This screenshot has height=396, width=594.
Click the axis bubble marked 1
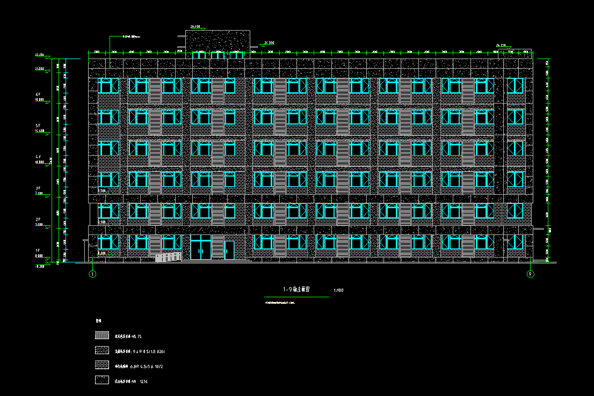coord(92,274)
